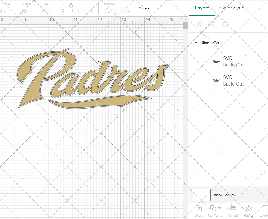This screenshot has height=219, width=268.
Task: Click the Delete layer trash icon
Action: (x=226, y=24)
